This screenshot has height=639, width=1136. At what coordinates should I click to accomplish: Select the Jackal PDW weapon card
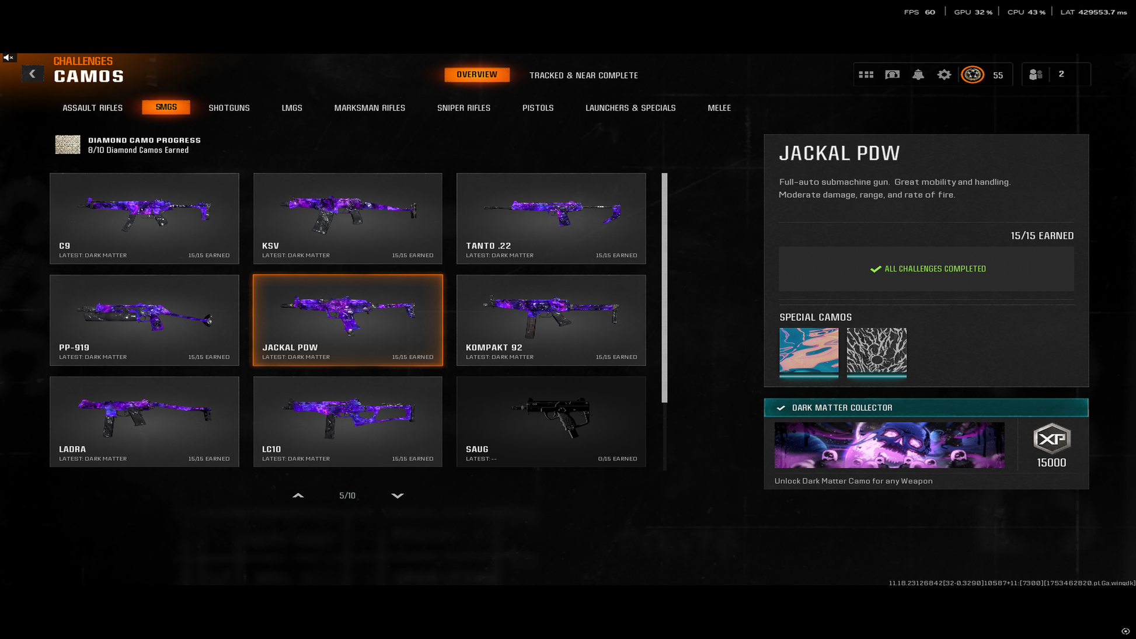(348, 320)
